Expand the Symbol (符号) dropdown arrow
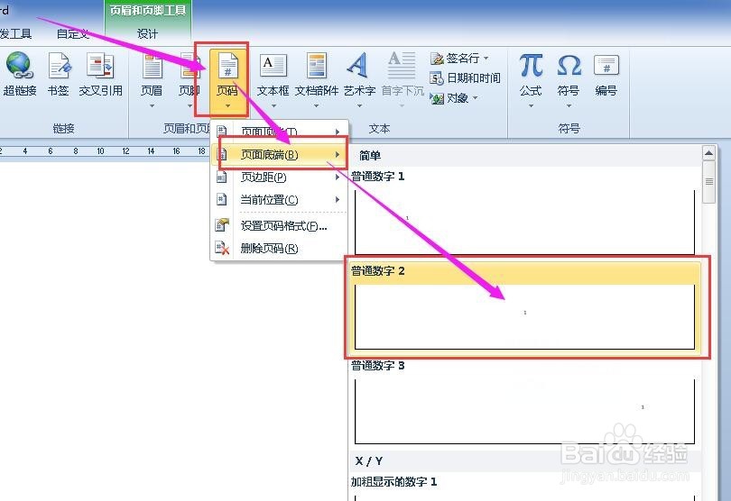The height and width of the screenshot is (501, 731). 569,106
